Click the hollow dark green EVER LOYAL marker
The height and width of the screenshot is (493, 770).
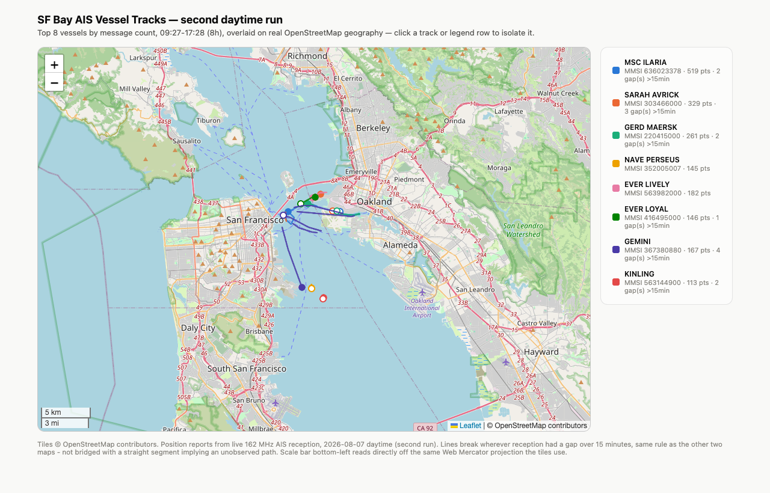click(301, 204)
